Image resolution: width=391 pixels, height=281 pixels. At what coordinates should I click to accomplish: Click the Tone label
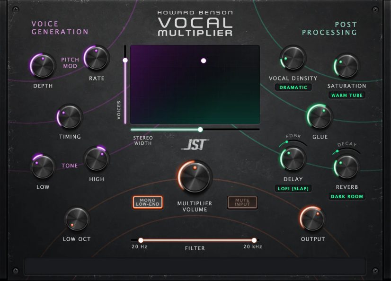[70, 166]
